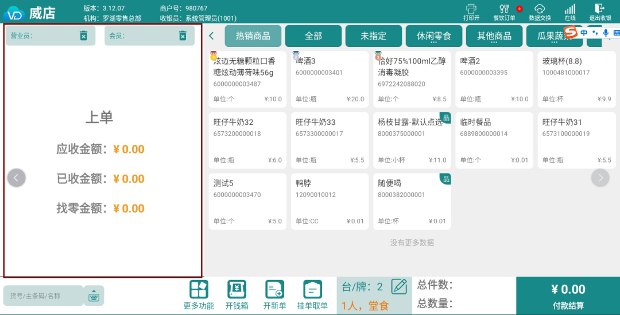The image size is (620, 315).
Task: Switch to the 全部 category tab
Action: [x=313, y=36]
